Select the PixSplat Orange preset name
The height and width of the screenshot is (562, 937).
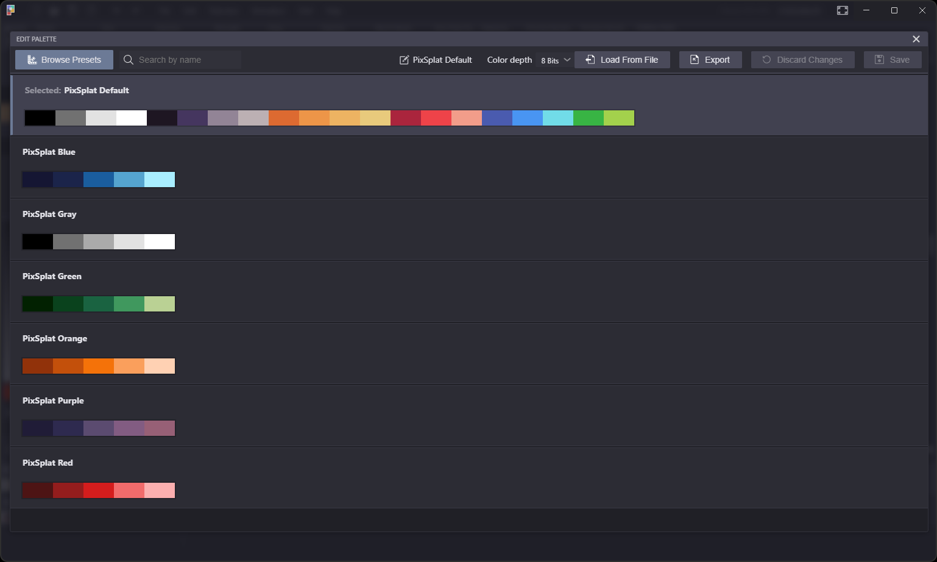tap(55, 338)
